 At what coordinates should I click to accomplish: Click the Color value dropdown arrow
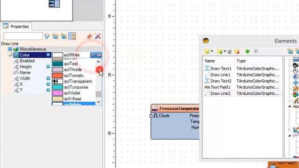(93, 55)
